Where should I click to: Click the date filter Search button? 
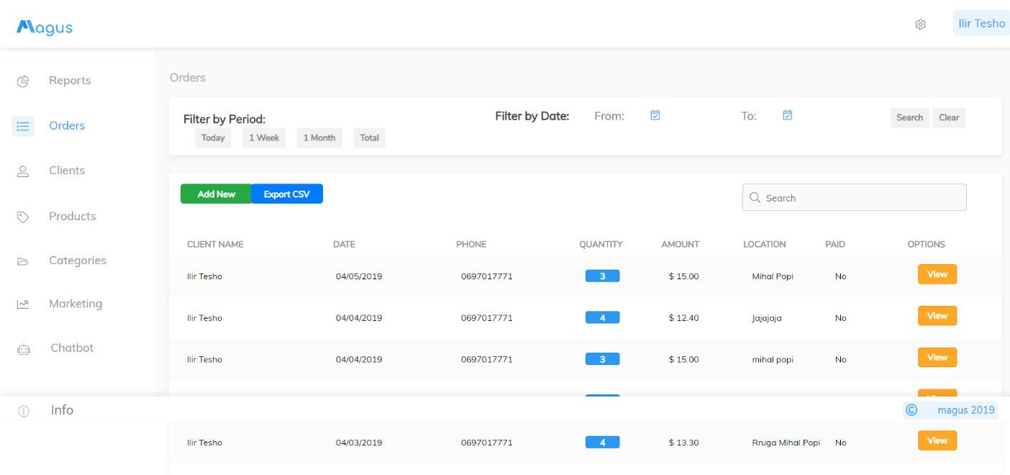910,118
